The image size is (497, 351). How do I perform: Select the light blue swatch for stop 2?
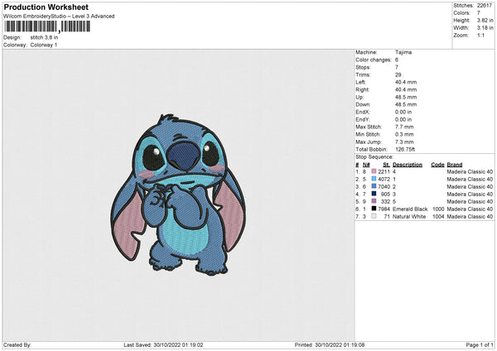click(374, 179)
